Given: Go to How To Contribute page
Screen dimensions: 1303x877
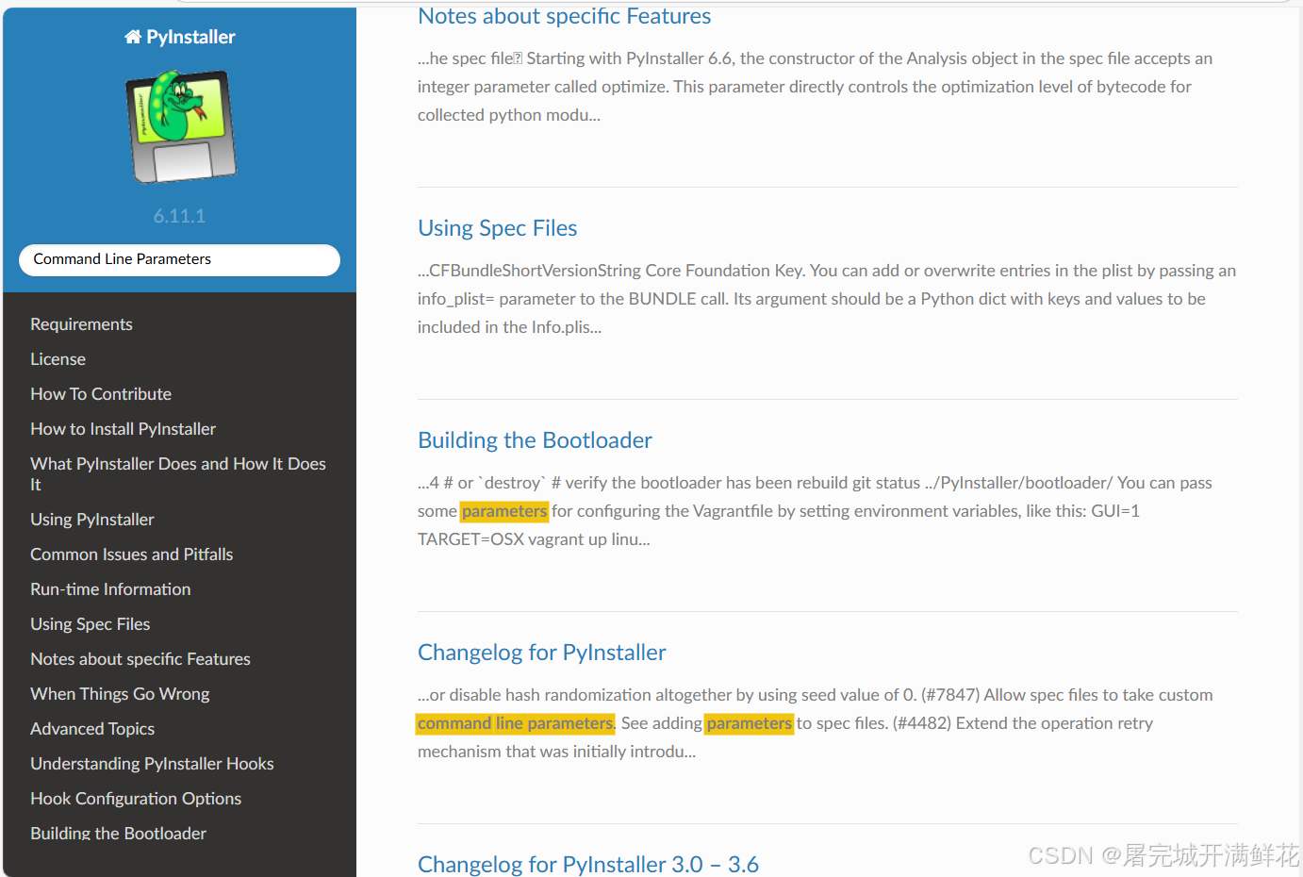Looking at the screenshot, I should tap(101, 394).
